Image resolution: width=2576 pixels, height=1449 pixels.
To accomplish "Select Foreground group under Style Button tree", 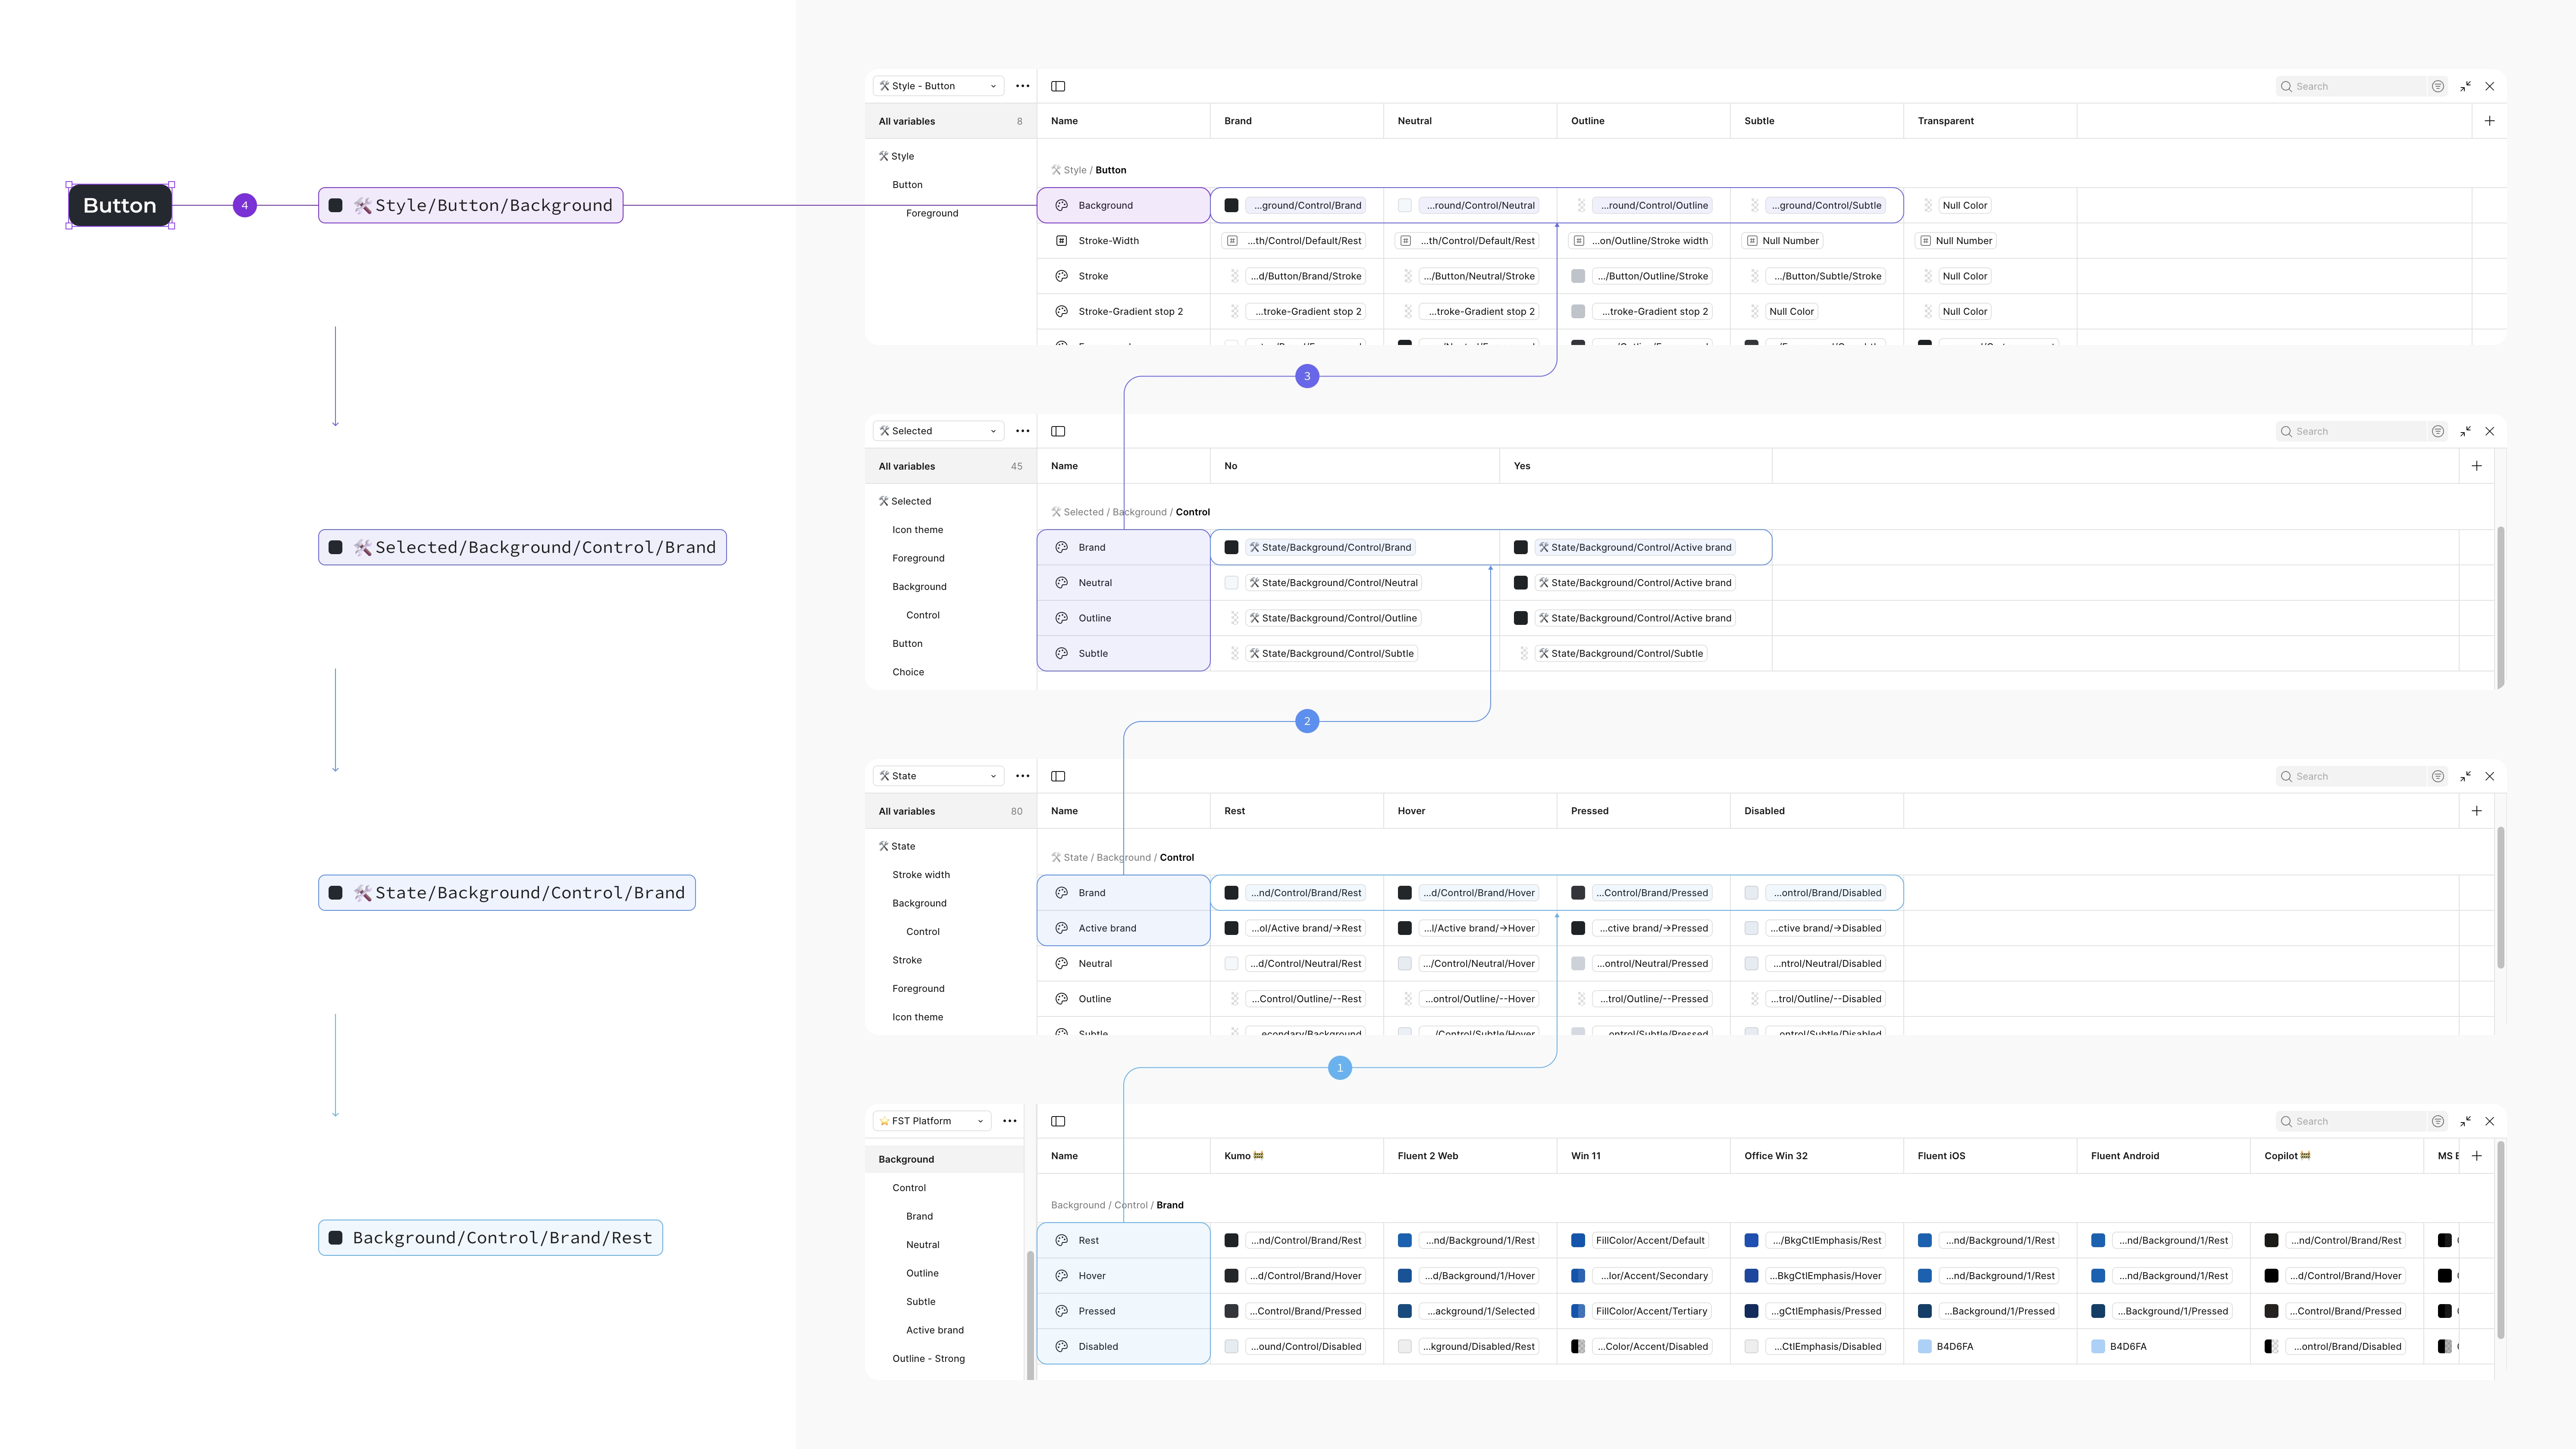I will click(x=931, y=213).
